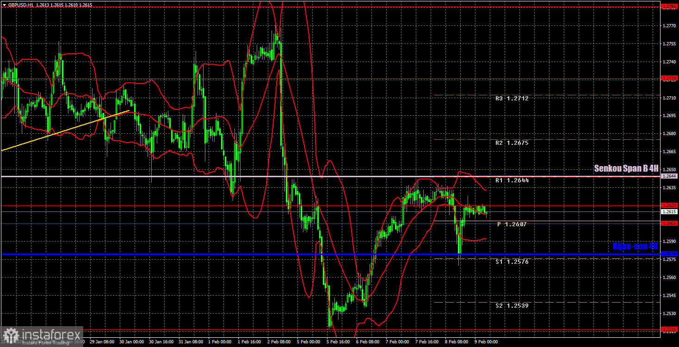Click the 1.2680 price axis label
The image size is (679, 347).
click(x=669, y=134)
